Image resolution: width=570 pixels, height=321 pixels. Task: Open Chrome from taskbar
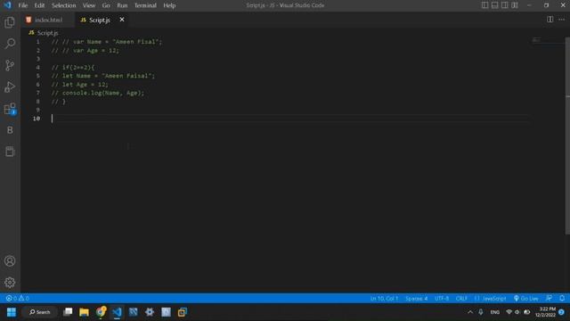pos(101,312)
